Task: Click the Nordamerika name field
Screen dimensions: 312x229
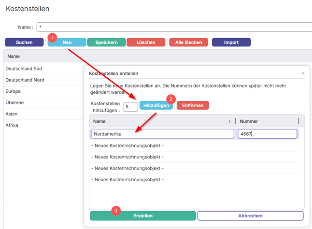Action: click(162, 134)
